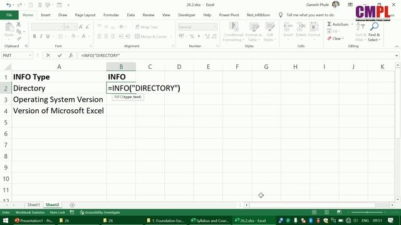Click Workbook Statistics in status bar

[x=30, y=212]
